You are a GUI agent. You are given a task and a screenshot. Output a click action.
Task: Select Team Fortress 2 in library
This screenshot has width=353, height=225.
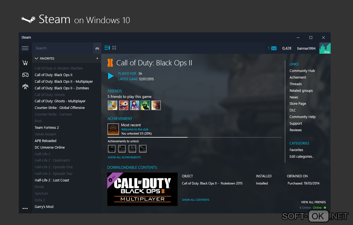(x=47, y=128)
